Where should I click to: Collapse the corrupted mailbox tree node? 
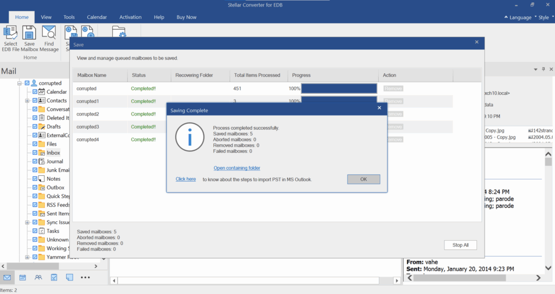[x=20, y=83]
